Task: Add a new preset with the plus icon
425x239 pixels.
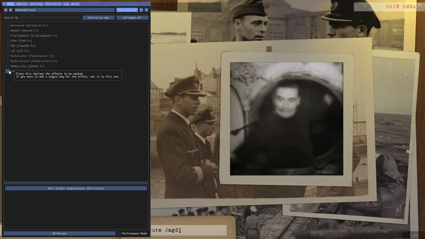Action: point(146,10)
